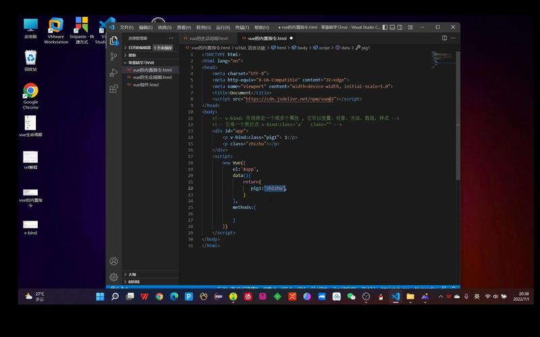Click the data breadcrumb item
The height and width of the screenshot is (337, 540).
343,48
